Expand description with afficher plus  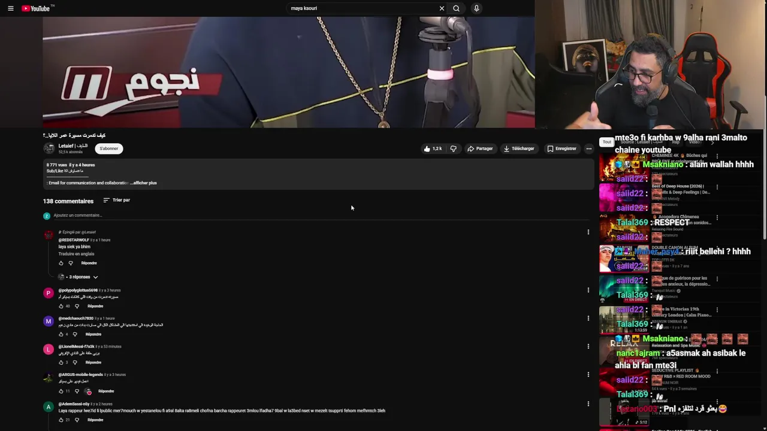[x=144, y=183]
